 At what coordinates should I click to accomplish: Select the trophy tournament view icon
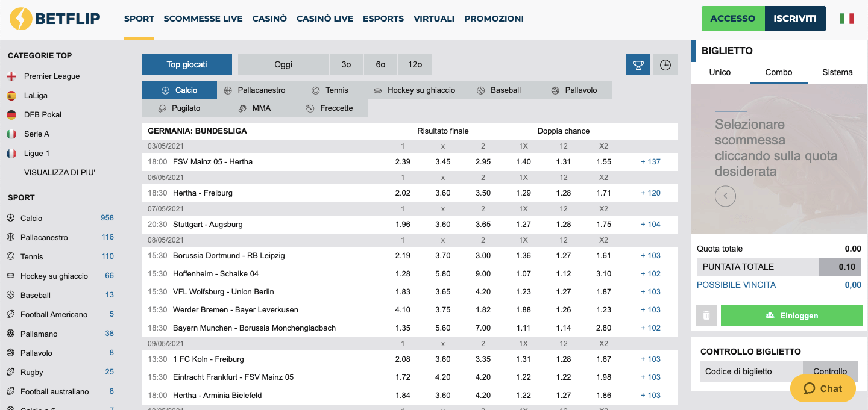[x=638, y=64]
